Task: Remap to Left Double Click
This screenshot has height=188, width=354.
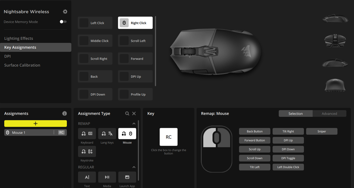Action: point(288,167)
